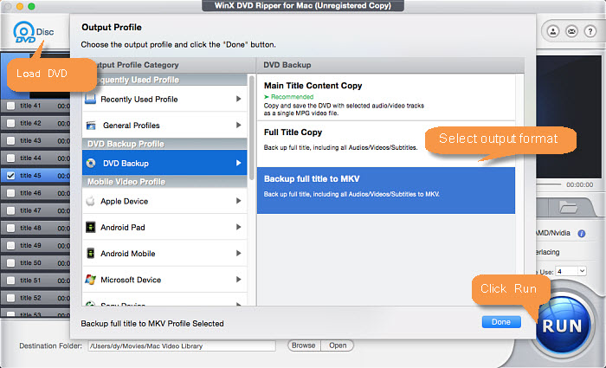Click "Backup full title to MKV Profile Selected" status

coord(152,324)
